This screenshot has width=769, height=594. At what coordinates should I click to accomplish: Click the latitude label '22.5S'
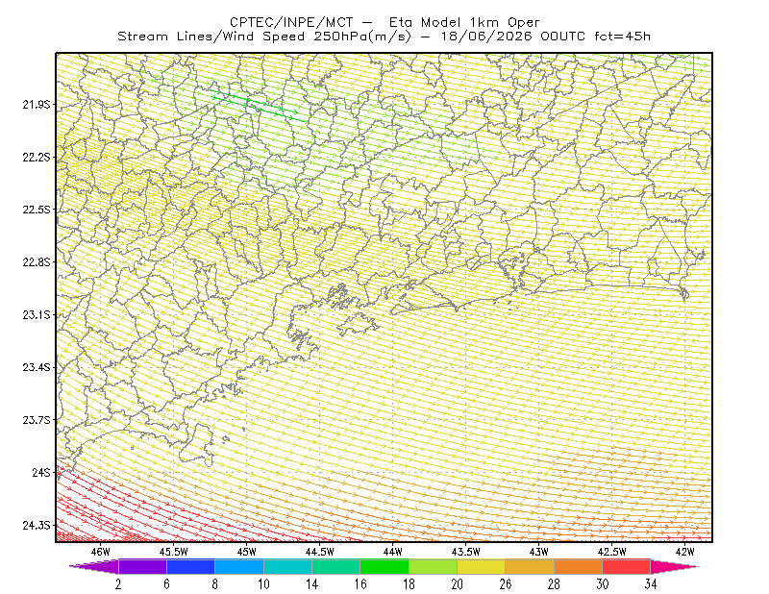[36, 210]
